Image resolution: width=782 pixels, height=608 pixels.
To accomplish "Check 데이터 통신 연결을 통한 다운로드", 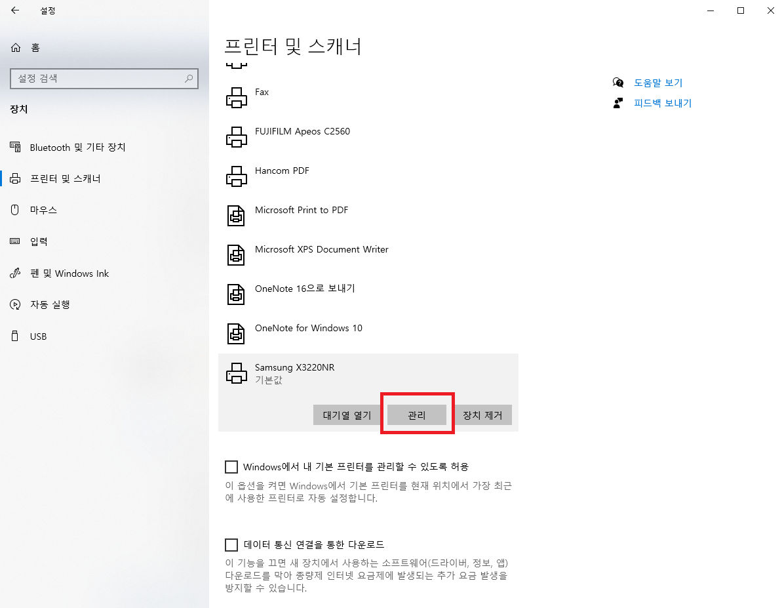I will pyautogui.click(x=231, y=544).
